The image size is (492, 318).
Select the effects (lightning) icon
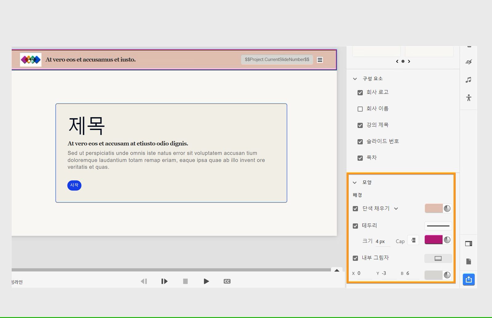(469, 62)
